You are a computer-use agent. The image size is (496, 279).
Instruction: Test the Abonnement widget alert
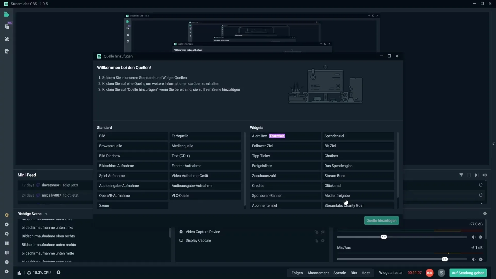coord(318,273)
